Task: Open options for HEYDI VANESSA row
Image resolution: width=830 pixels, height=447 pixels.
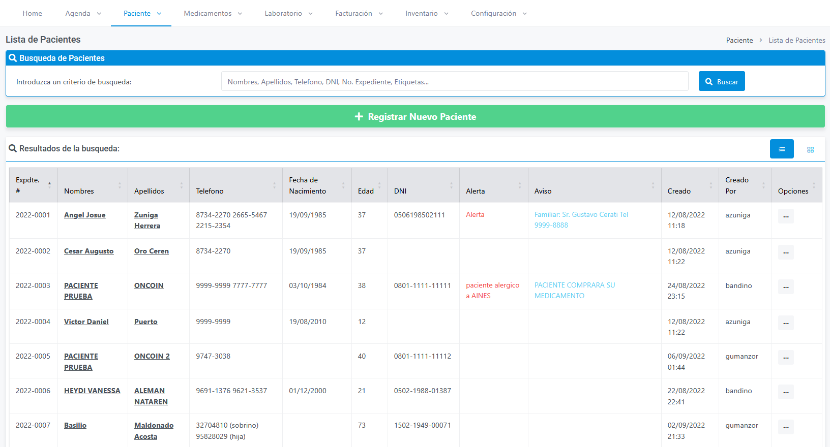Action: [x=786, y=392]
